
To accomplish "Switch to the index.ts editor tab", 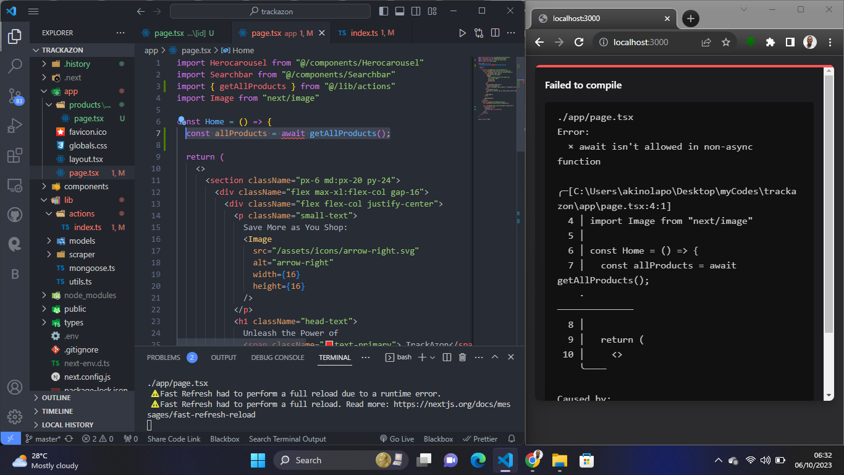I will (x=365, y=33).
